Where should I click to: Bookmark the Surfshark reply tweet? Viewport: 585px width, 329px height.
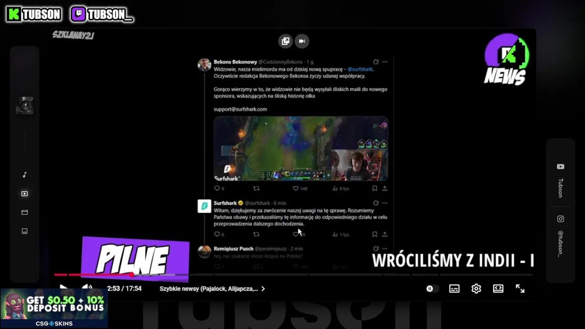point(375,234)
